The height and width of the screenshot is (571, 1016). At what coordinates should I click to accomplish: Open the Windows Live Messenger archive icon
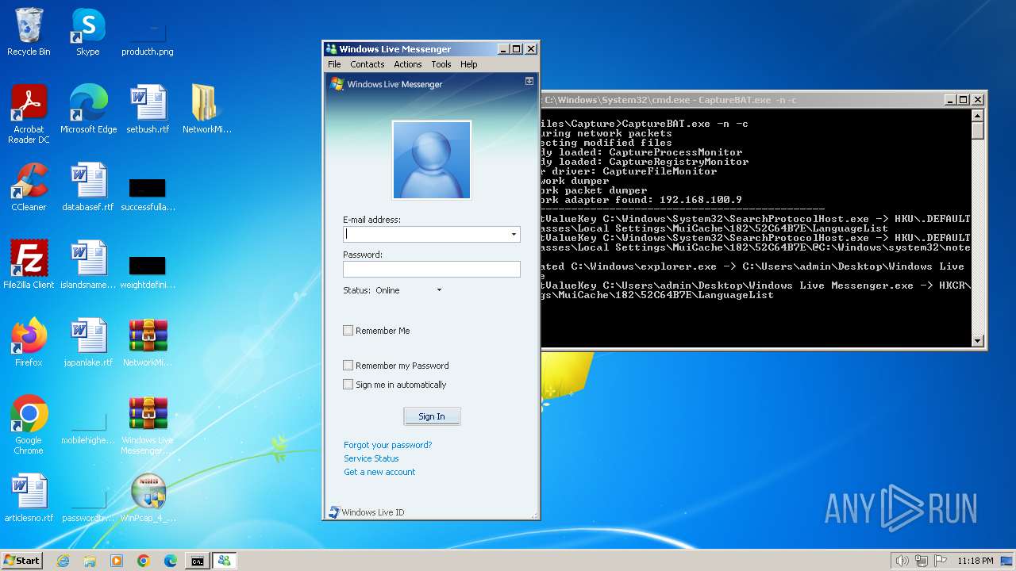coord(148,425)
